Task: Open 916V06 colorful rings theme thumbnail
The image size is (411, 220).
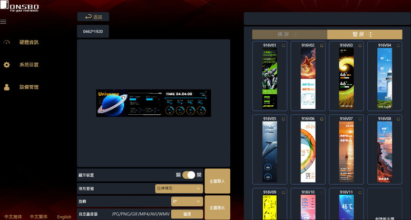Action: tap(308, 152)
